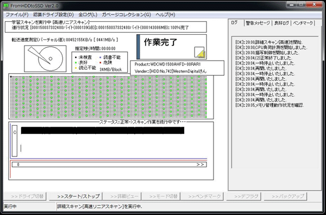The image size is (326, 215).
Task: Click the >>ドライブ切替 button
Action: click(25, 197)
